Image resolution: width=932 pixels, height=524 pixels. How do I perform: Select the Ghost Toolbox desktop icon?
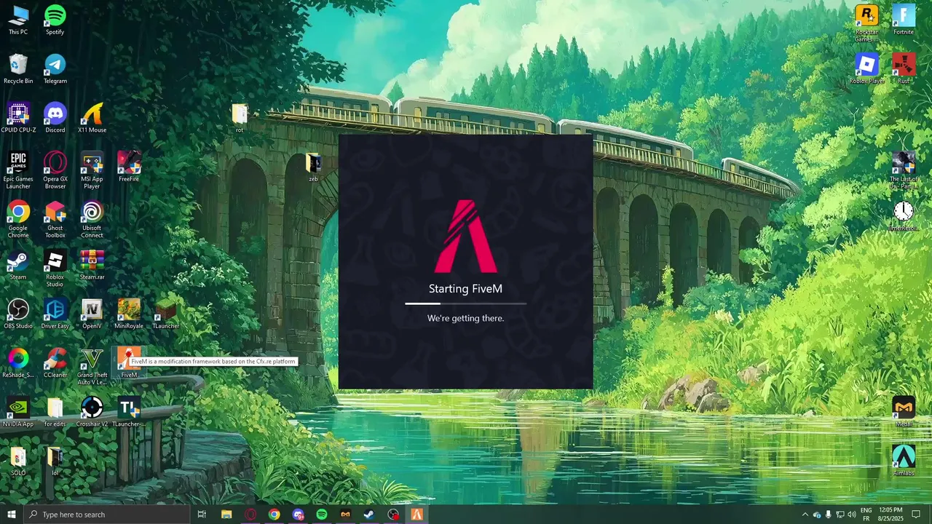pyautogui.click(x=55, y=220)
